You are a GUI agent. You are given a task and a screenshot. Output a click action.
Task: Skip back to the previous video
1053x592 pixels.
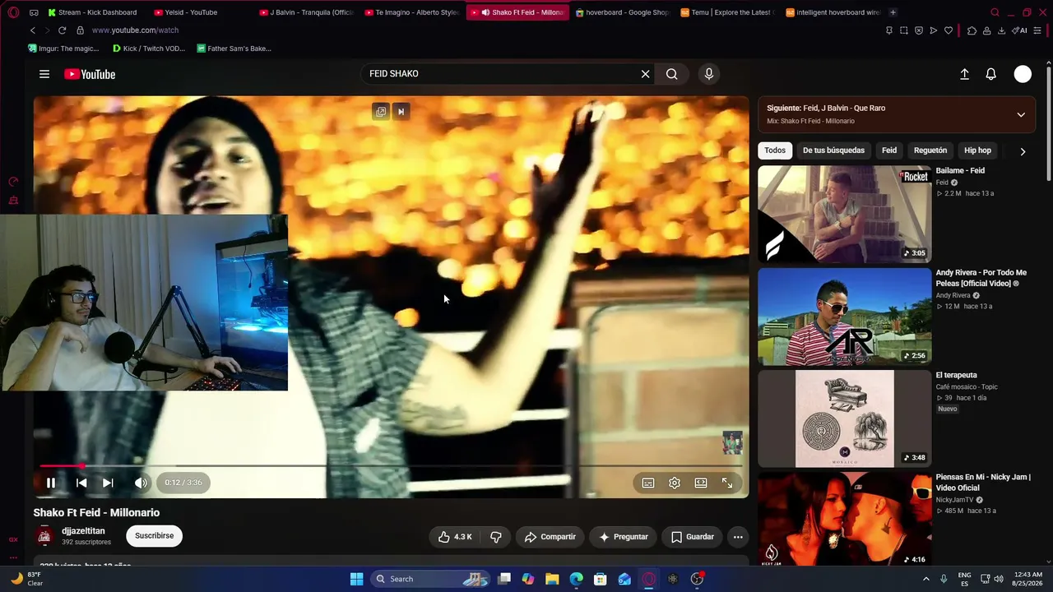(x=81, y=483)
